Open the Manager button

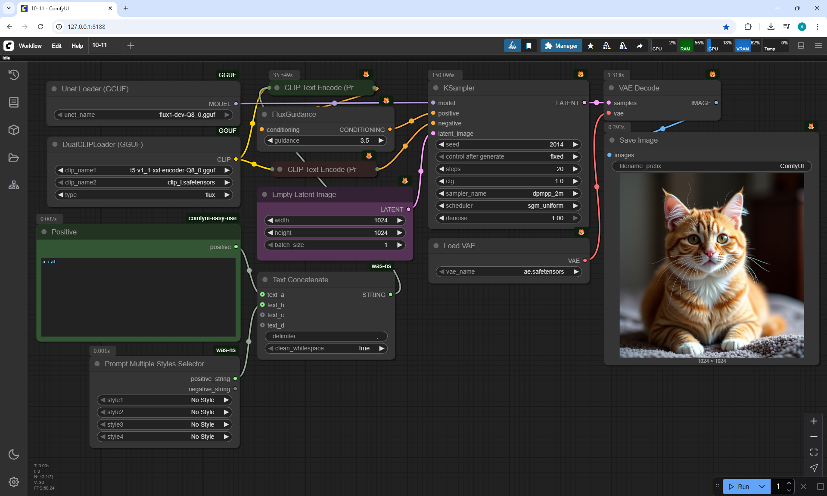562,46
